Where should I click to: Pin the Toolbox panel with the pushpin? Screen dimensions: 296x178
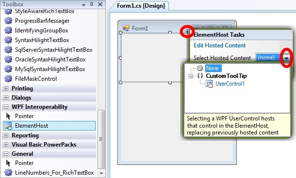coord(92,4)
